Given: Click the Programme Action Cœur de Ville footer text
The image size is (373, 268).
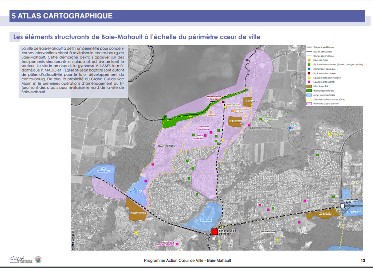Looking at the screenshot, I should click(187, 260).
